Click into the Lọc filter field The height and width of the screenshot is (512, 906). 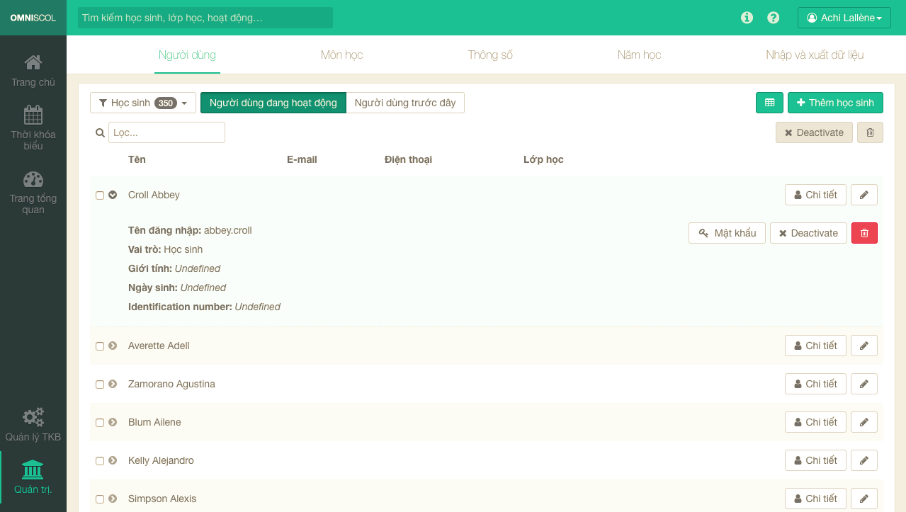tap(166, 132)
